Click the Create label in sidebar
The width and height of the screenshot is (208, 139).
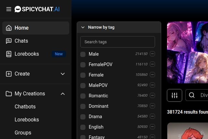[x=22, y=74]
